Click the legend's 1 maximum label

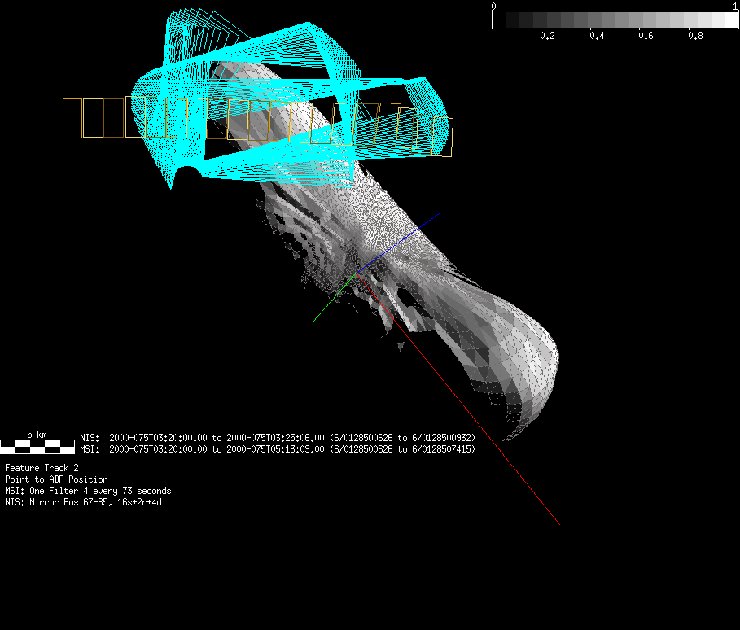[735, 7]
